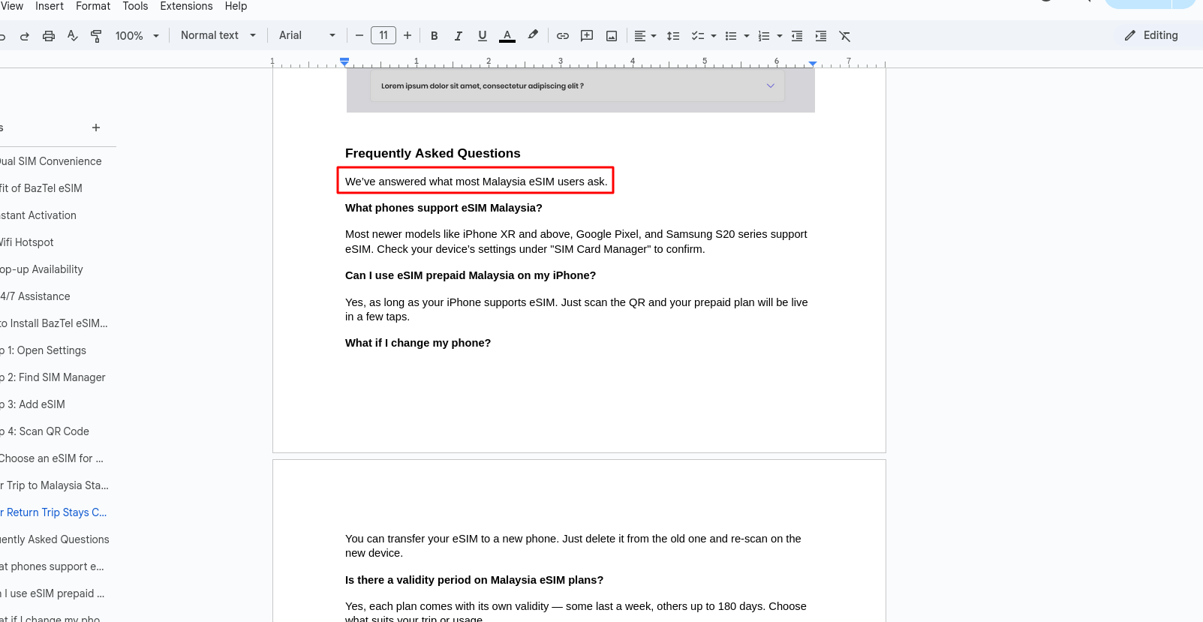Toggle Italic formatting

pos(458,36)
